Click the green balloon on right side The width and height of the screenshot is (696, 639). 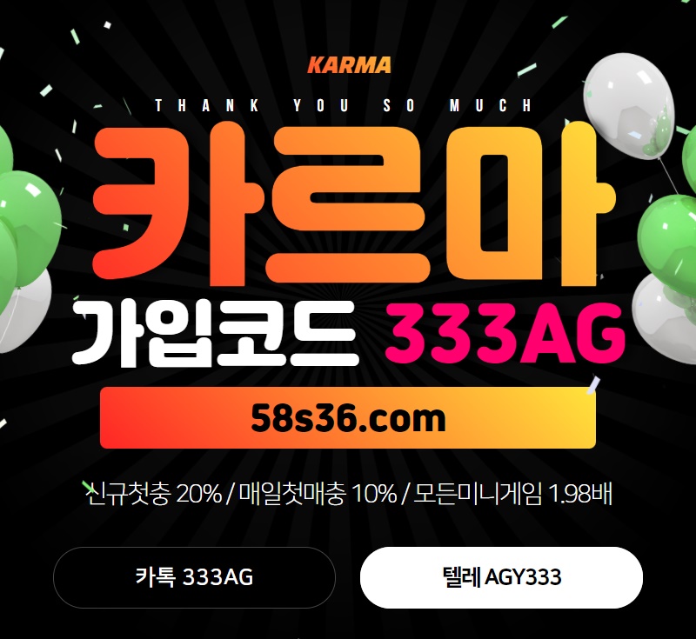[666, 239]
